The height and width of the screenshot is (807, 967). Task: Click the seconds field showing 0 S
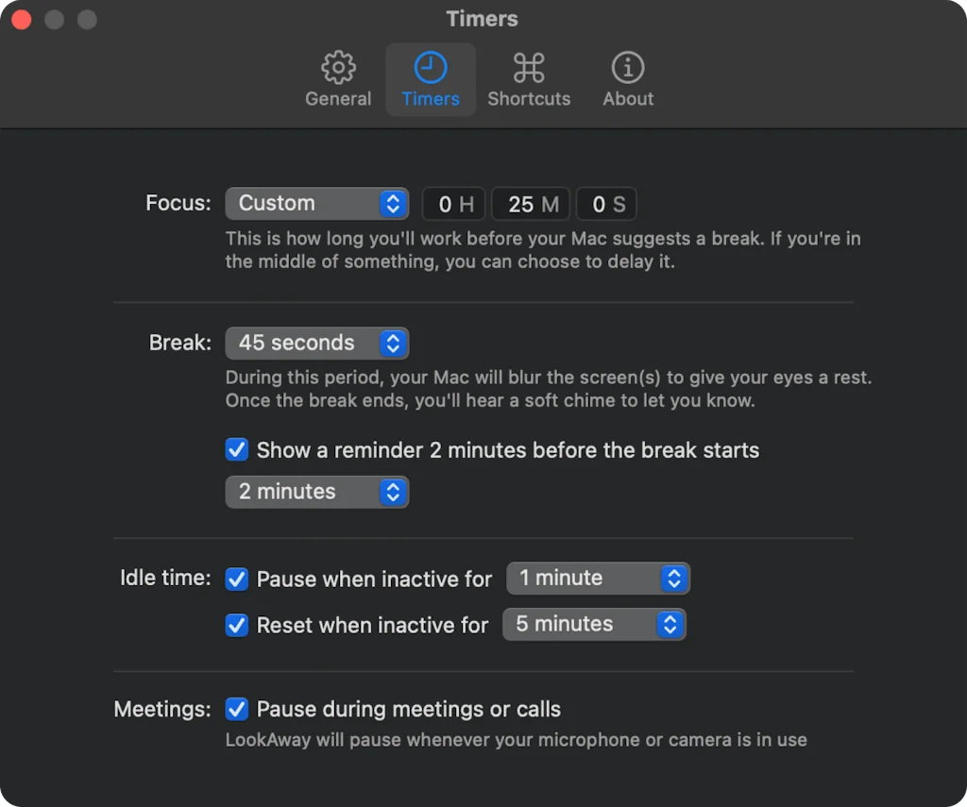pyautogui.click(x=606, y=203)
